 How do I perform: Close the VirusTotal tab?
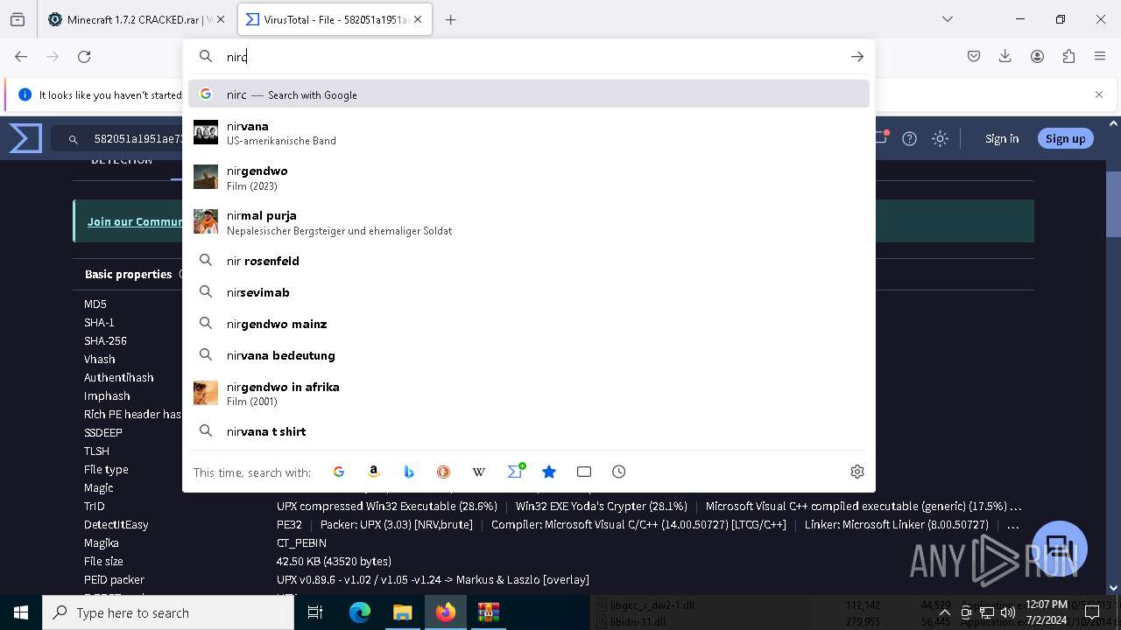419,19
